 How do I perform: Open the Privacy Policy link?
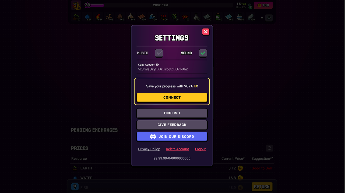point(149,149)
